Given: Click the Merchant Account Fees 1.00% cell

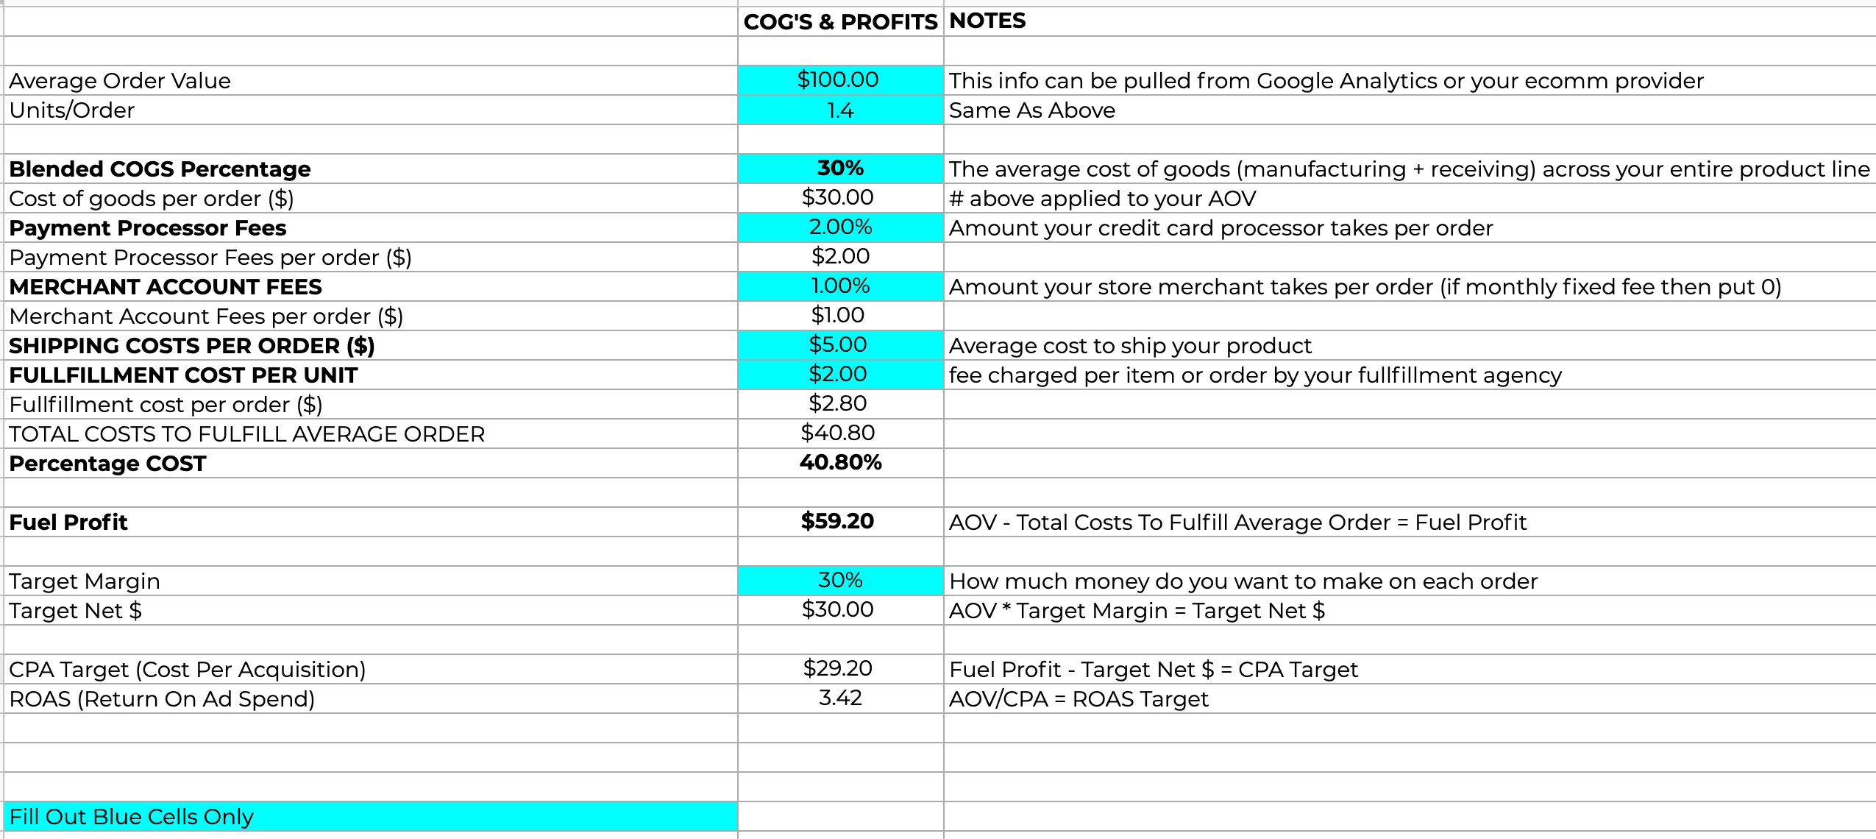Looking at the screenshot, I should [x=839, y=286].
